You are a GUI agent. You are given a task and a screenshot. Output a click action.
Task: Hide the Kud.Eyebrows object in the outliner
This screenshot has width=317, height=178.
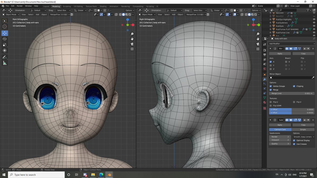[x=314, y=23]
